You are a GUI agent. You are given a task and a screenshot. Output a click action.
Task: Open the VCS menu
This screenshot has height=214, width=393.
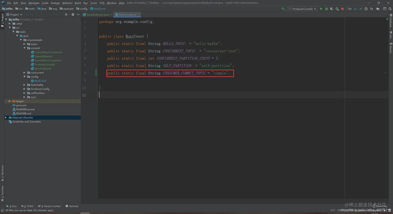(102, 3)
